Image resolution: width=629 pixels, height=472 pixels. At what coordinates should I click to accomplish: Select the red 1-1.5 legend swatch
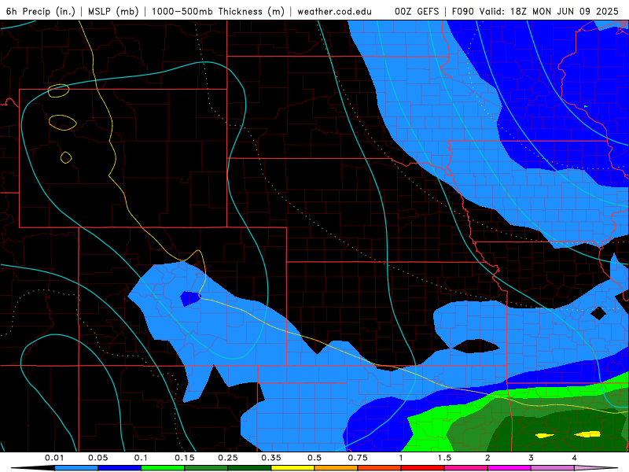[x=423, y=468]
